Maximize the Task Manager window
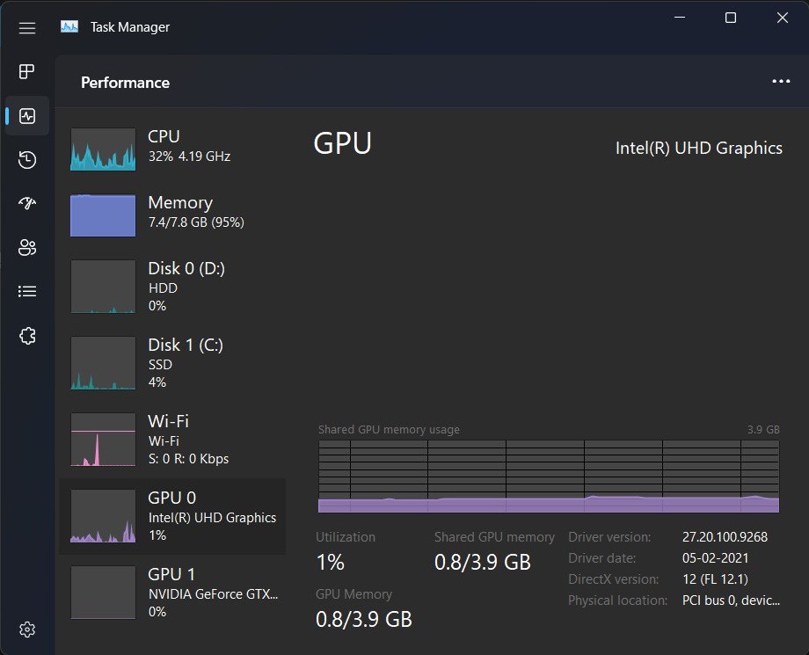Screen dimensions: 809x655 pos(731,18)
